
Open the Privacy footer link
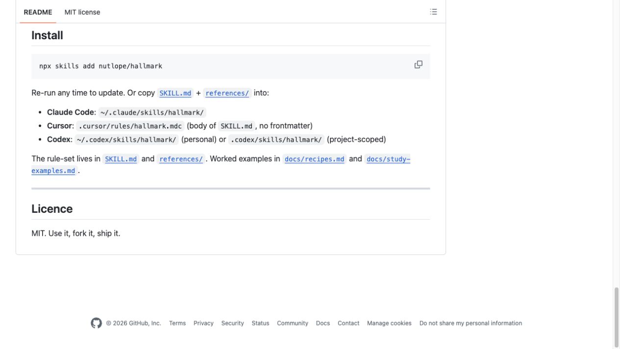(203, 324)
